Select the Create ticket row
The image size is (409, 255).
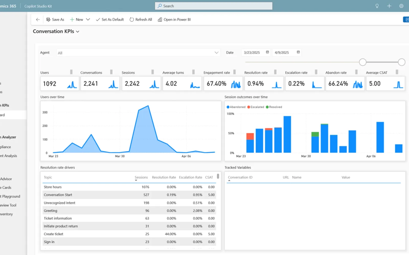[129, 234]
